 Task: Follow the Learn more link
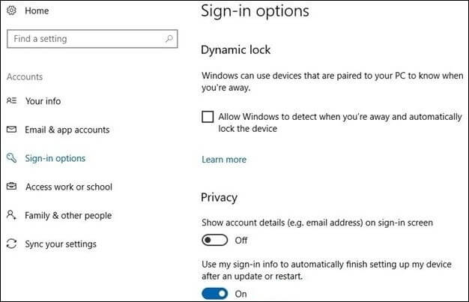224,160
